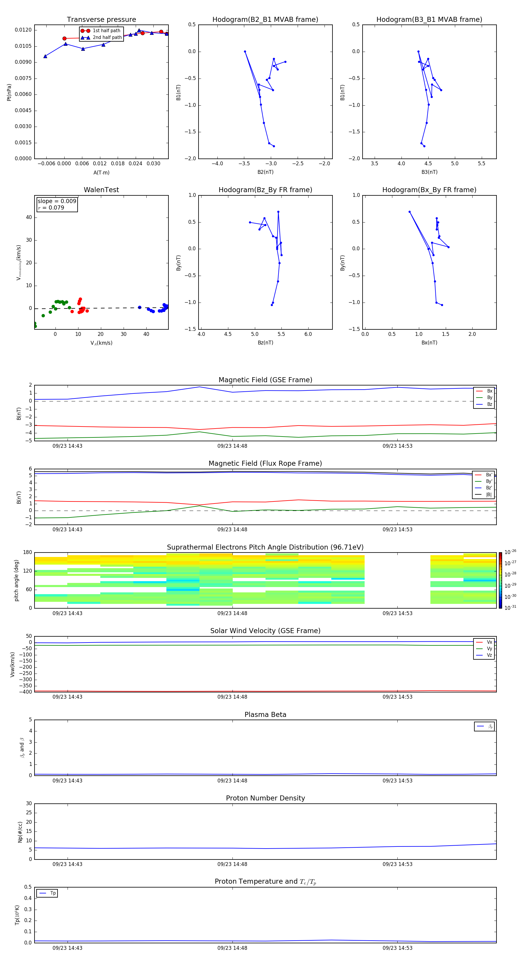Screen dimensions: 531x974
Task: Select the Bx' entry in Flux Rope legend
Action: [484, 475]
